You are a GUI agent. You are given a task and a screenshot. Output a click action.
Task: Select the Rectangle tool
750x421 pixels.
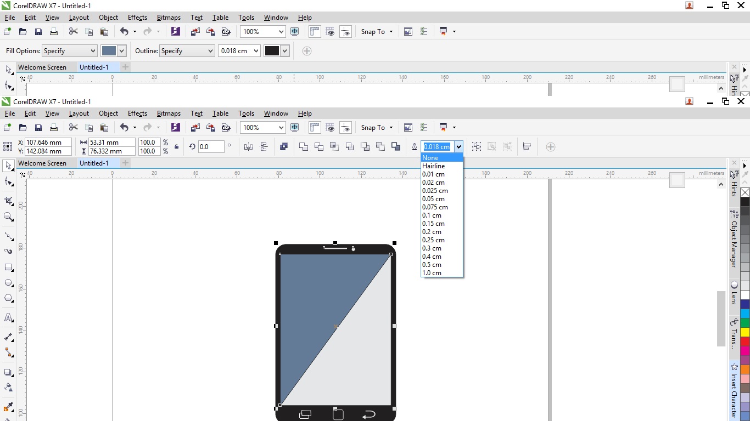pyautogui.click(x=8, y=268)
